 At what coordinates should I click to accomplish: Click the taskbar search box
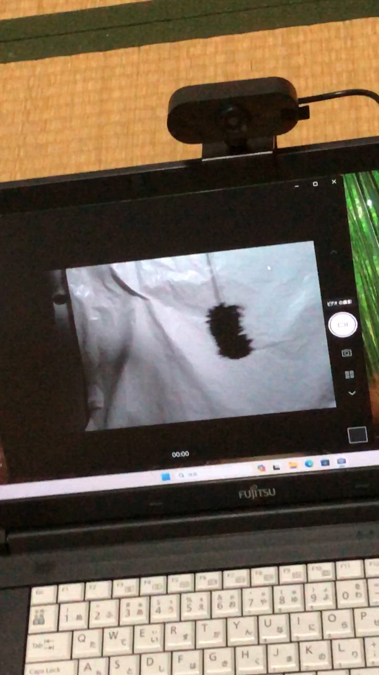(x=214, y=473)
